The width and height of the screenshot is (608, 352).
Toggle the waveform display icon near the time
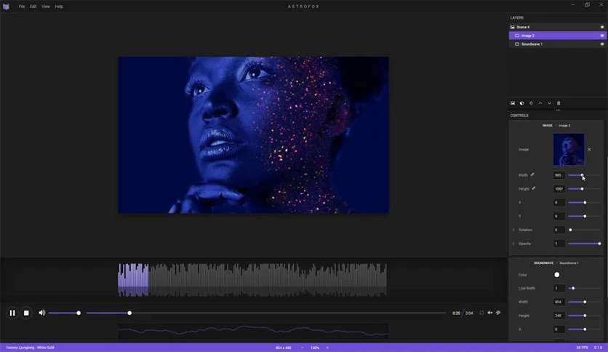(x=490, y=313)
